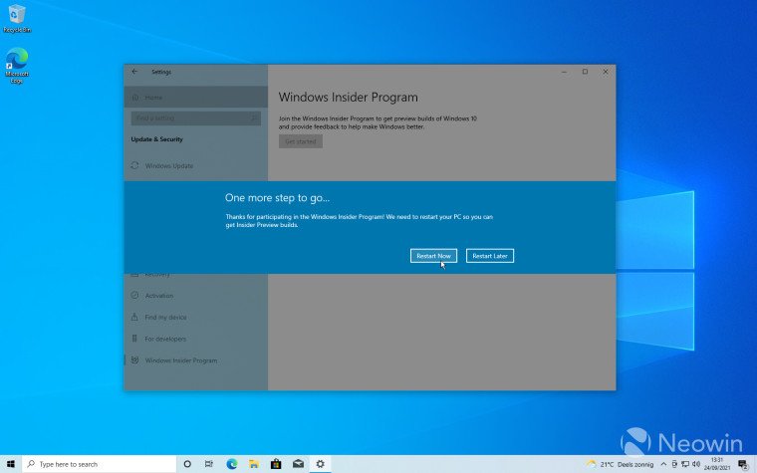Open the Microsoft Edge desktop shortcut
The image size is (757, 473).
click(17, 66)
